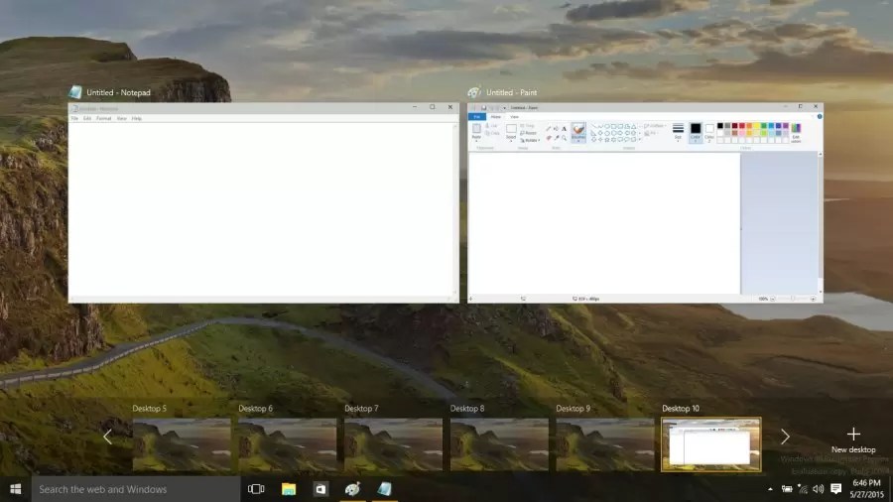This screenshot has width=893, height=502.
Task: Open the volume tray icon
Action: pos(819,489)
